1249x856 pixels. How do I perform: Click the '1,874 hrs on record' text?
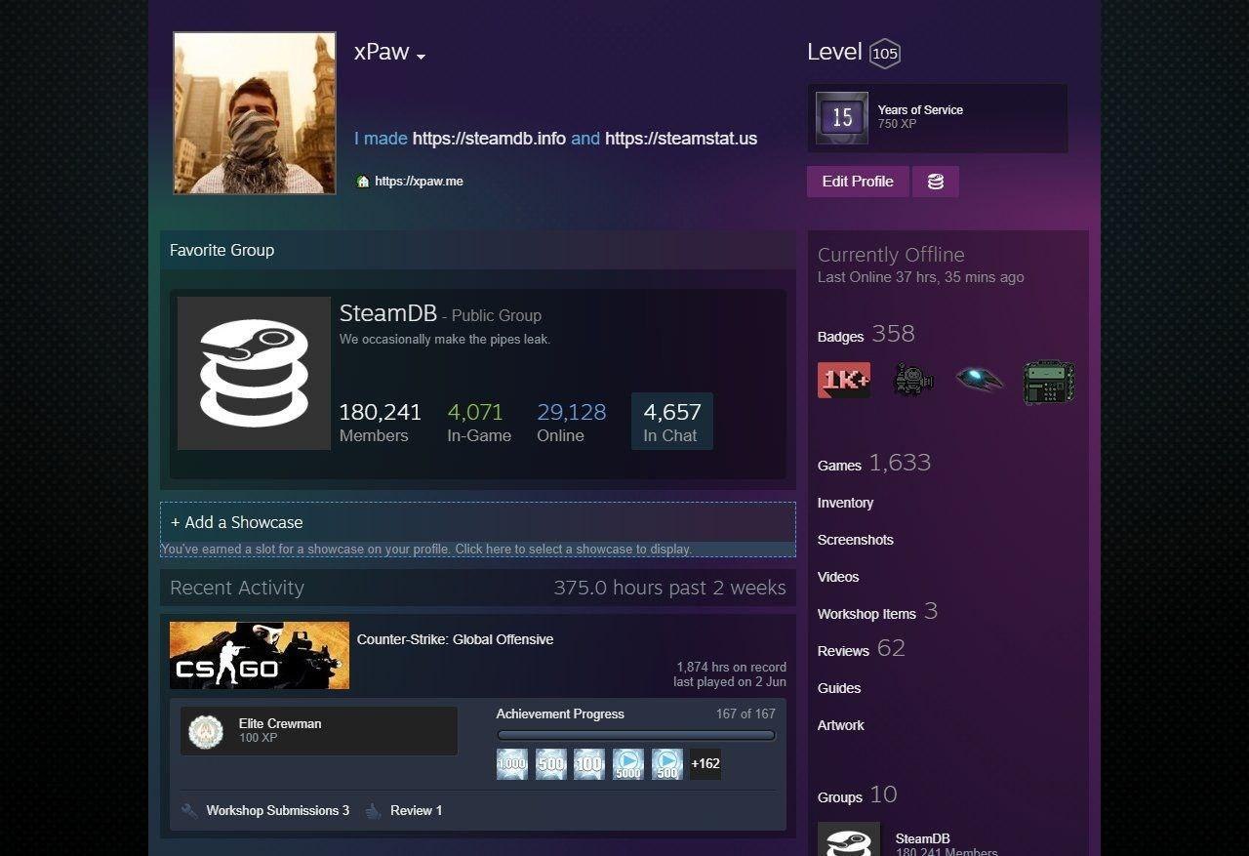pos(731,668)
